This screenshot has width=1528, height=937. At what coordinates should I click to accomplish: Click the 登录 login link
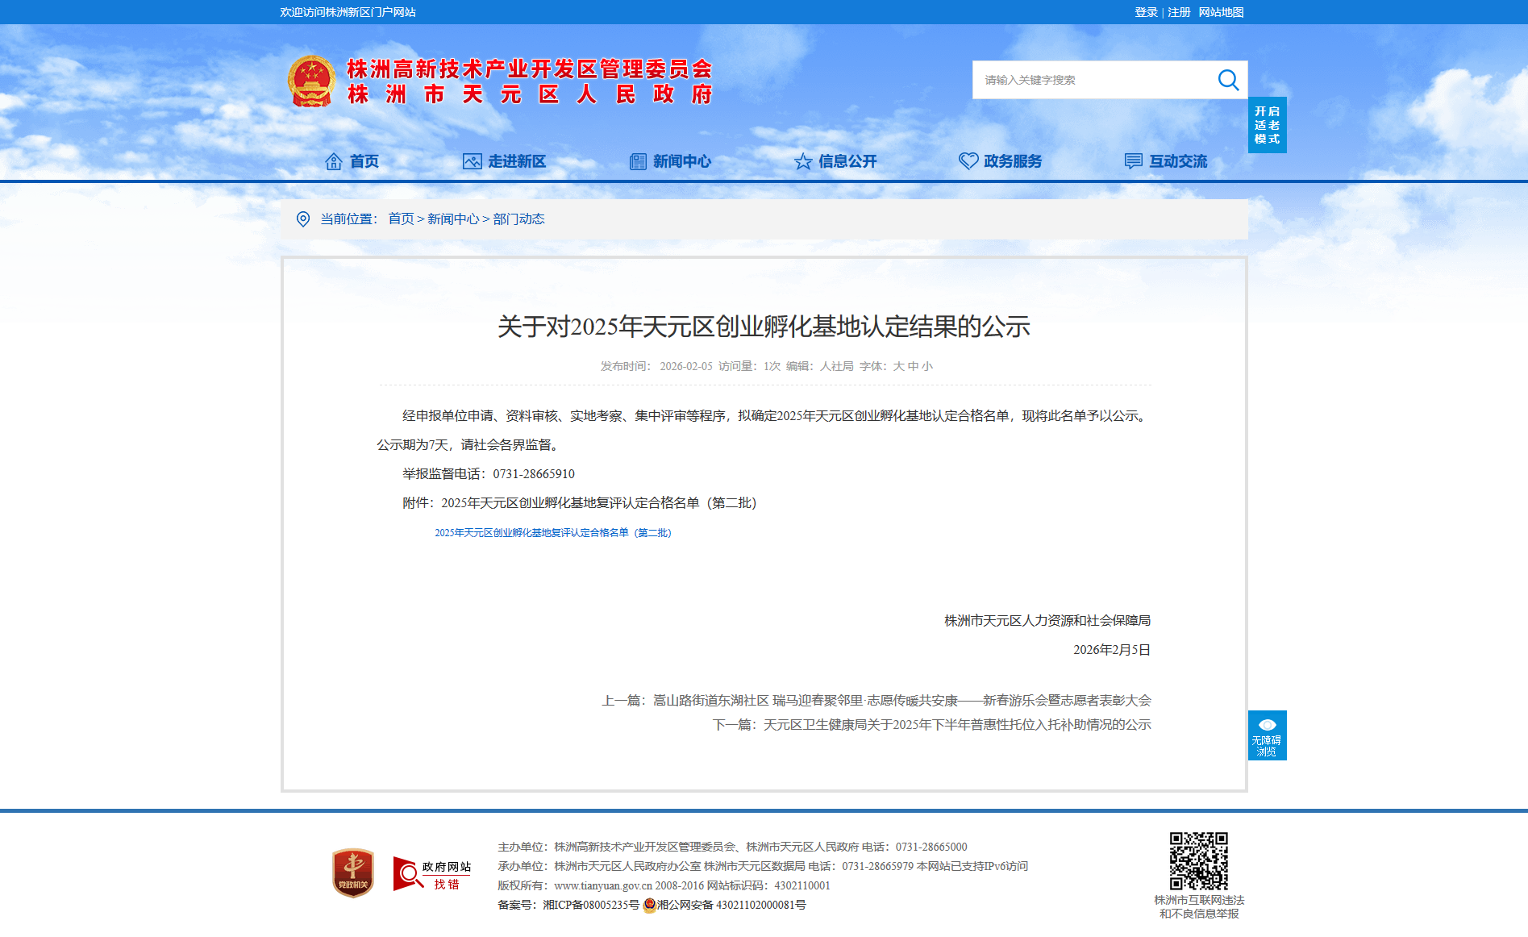coord(1146,12)
